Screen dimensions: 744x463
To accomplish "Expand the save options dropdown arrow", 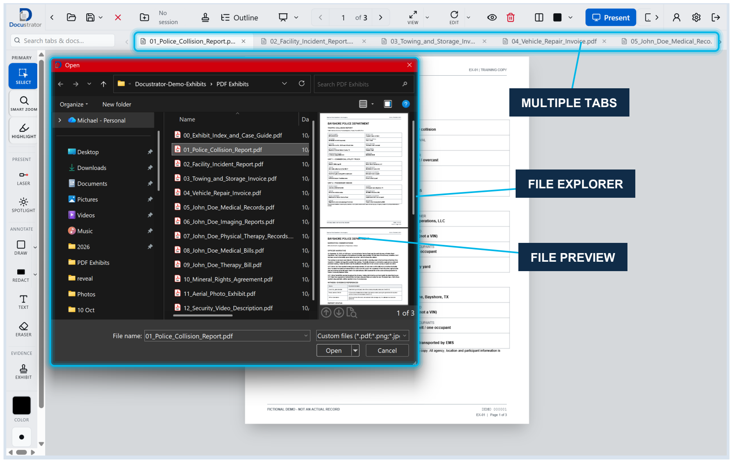I will (101, 17).
